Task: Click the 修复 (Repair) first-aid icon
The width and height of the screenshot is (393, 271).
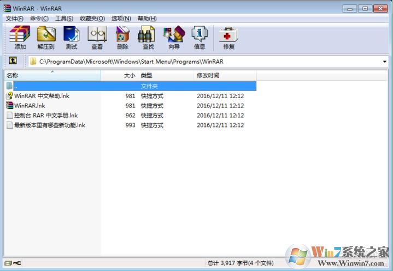Action: (228, 37)
